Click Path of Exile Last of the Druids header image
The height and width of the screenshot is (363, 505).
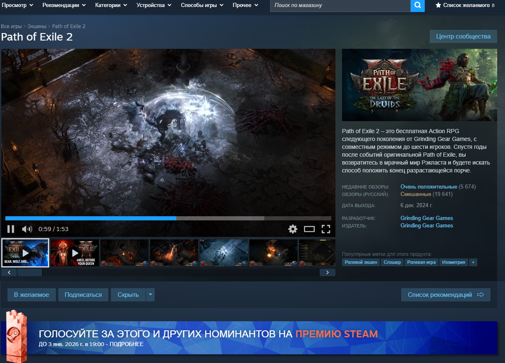click(x=419, y=85)
